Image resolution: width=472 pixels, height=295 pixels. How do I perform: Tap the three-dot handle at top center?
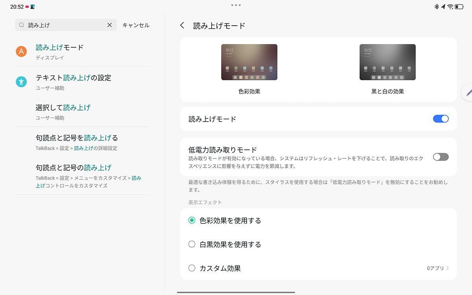[236, 5]
